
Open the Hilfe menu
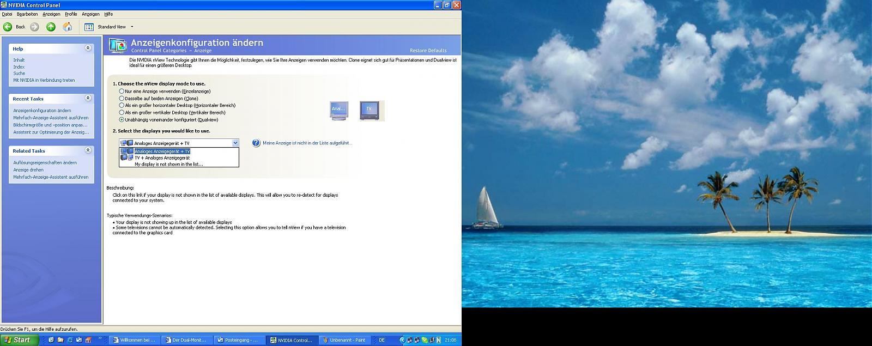coord(108,14)
